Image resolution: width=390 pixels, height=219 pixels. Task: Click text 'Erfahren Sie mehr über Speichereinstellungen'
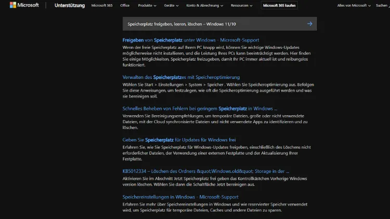click(165, 204)
